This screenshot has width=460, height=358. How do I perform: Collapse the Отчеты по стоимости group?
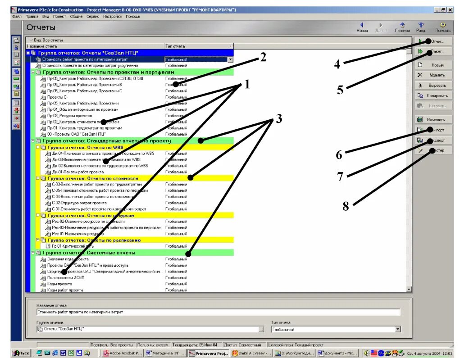[x=38, y=178]
